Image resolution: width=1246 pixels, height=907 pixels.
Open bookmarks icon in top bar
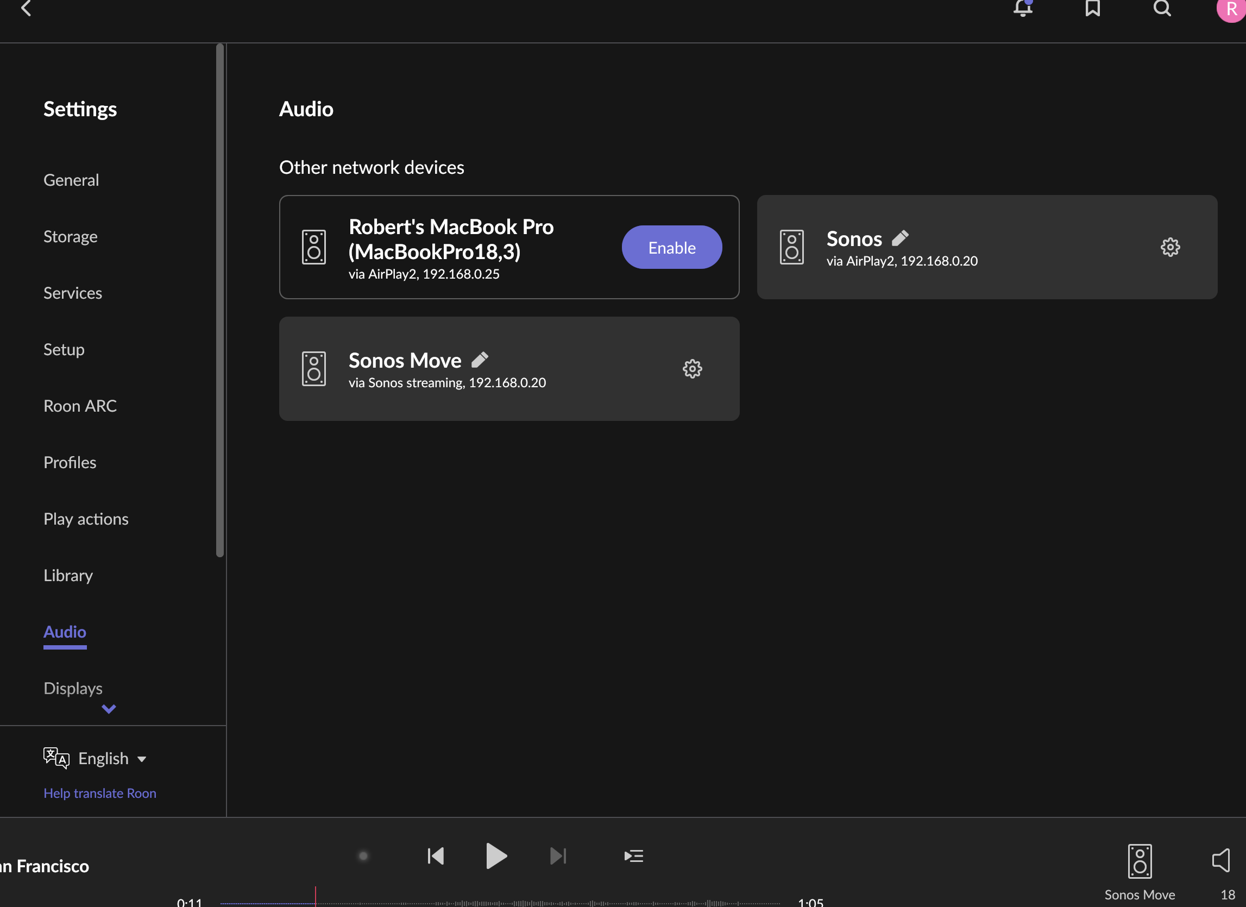pos(1092,8)
